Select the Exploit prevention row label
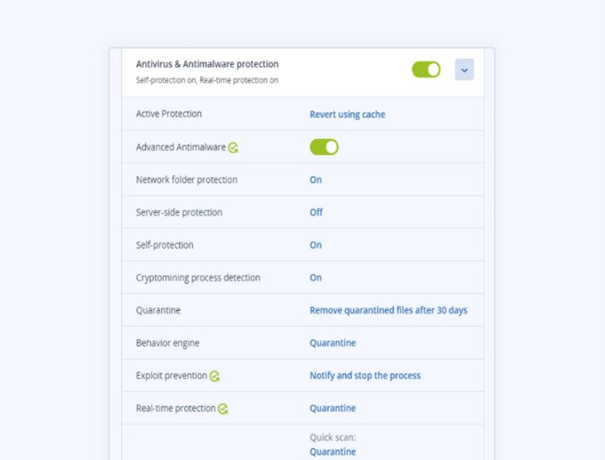The width and height of the screenshot is (605, 460). [x=171, y=376]
